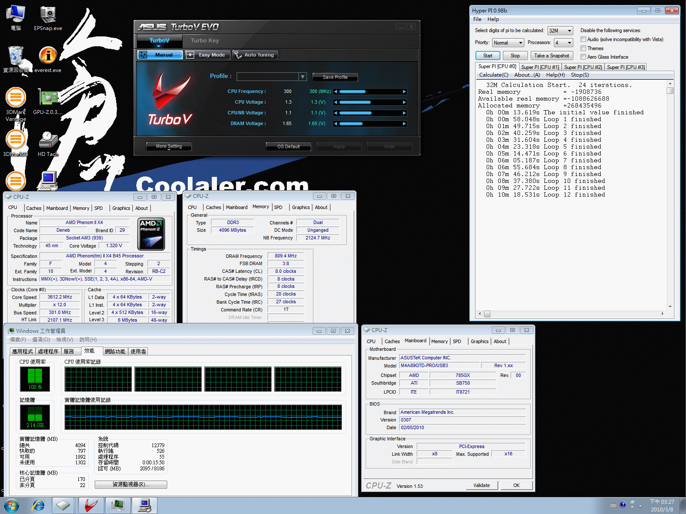Click Resource Monitor button in Task Manager

pos(131,484)
